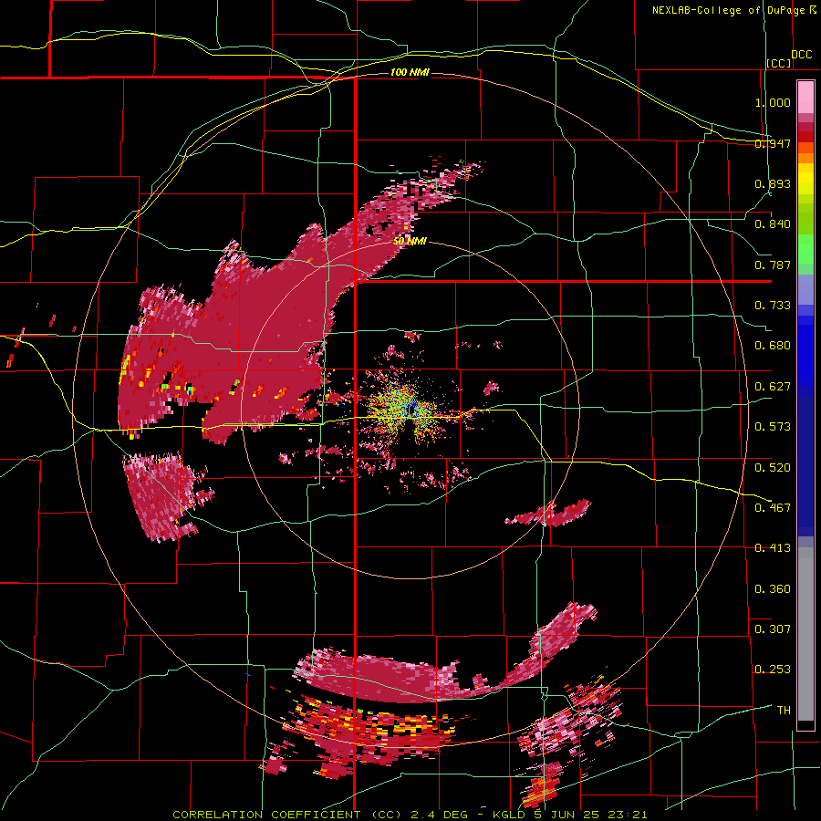
Task: Click the 0.307 scale value
Action: coord(773,629)
